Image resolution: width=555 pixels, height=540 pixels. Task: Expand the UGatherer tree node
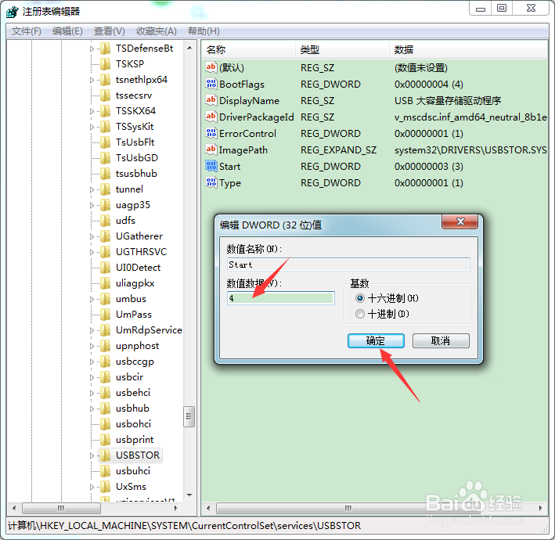[92, 236]
